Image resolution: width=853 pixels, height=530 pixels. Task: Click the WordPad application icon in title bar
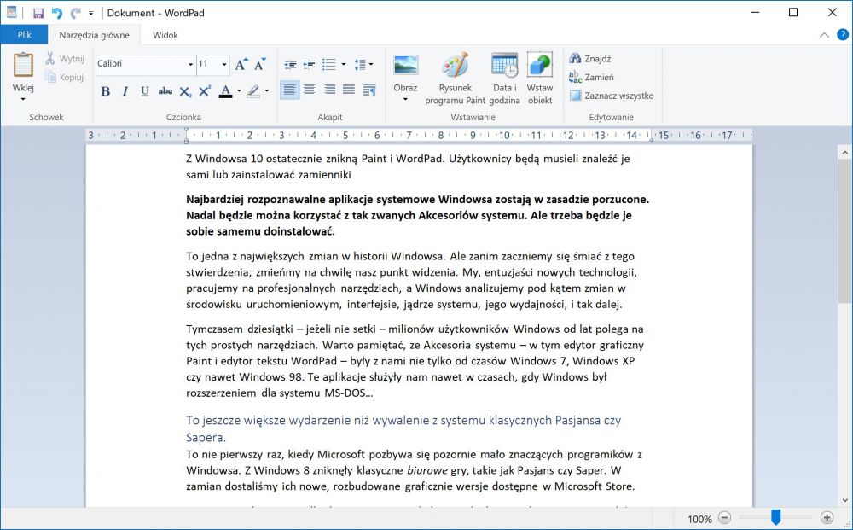point(11,12)
